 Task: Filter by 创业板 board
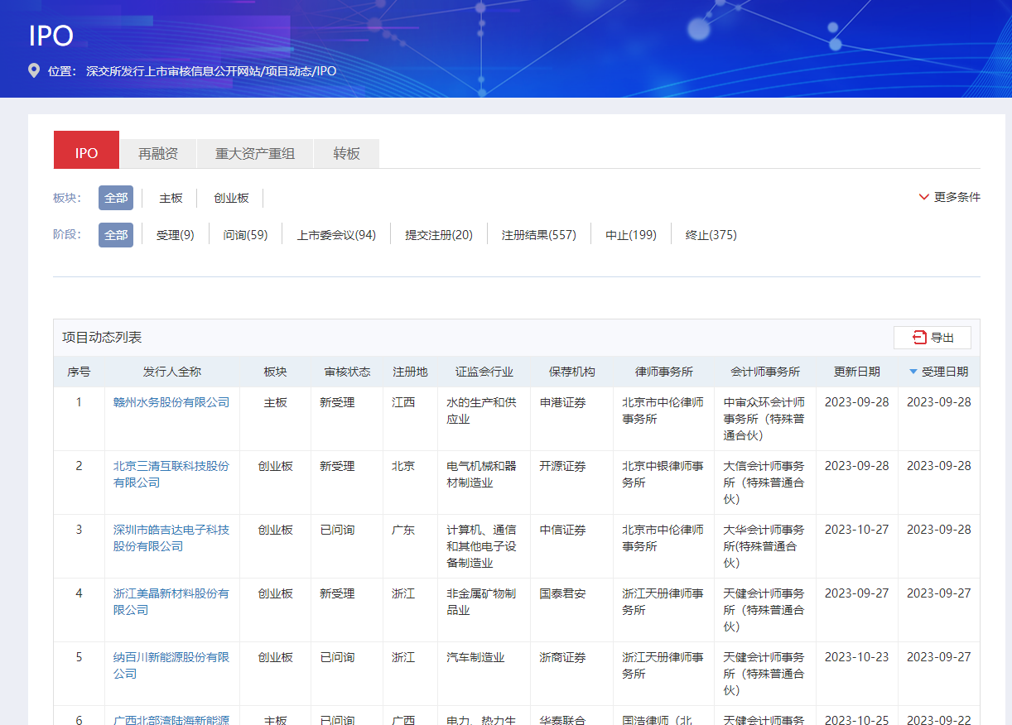coord(231,198)
